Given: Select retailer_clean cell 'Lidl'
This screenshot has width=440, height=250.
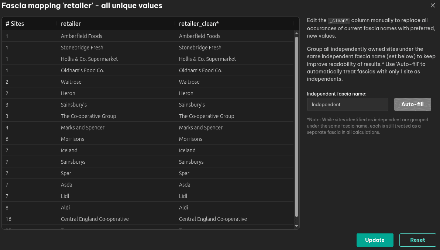Looking at the screenshot, I should point(234,196).
